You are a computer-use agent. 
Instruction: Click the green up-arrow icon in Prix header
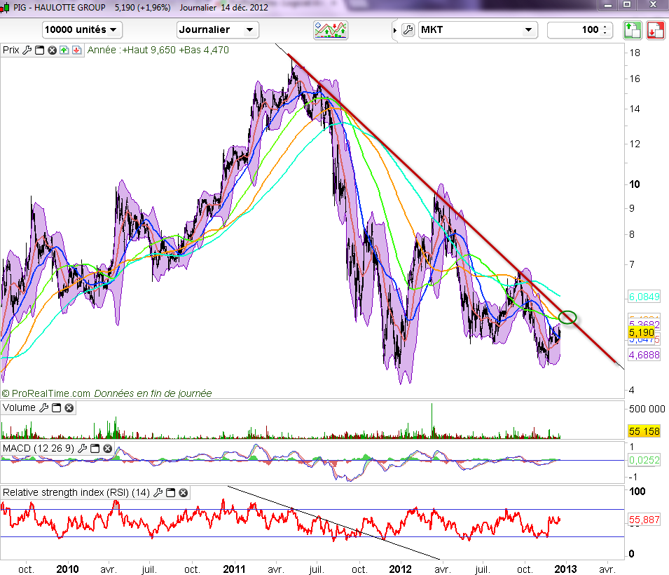tap(64, 50)
